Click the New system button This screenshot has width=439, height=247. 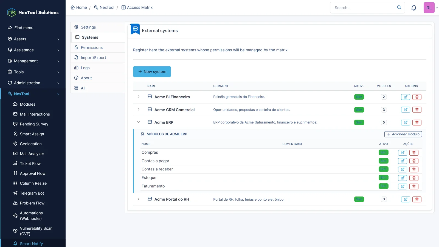(152, 72)
